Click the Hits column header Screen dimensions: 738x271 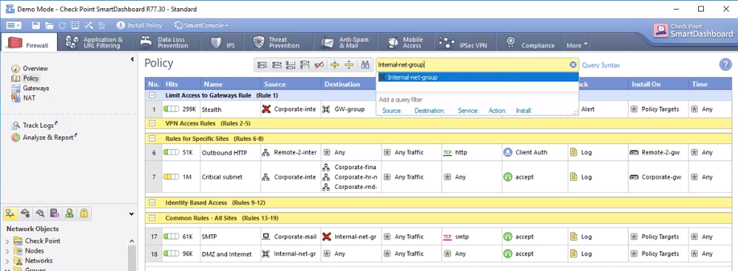pyautogui.click(x=181, y=84)
